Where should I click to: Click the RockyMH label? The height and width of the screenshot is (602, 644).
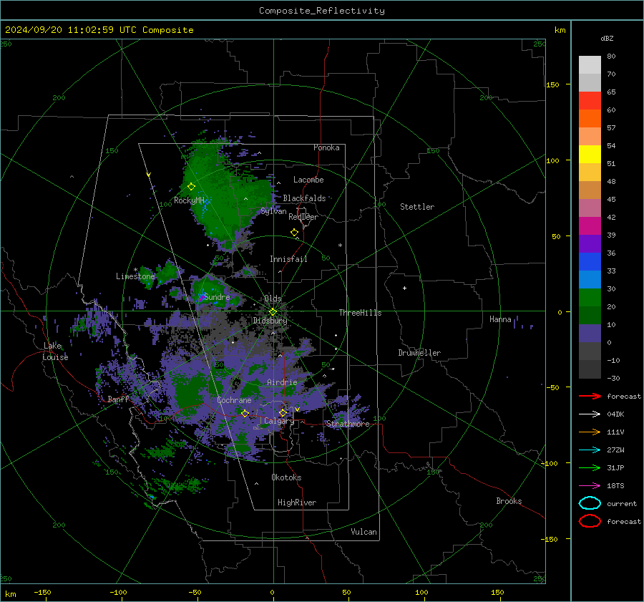[189, 200]
